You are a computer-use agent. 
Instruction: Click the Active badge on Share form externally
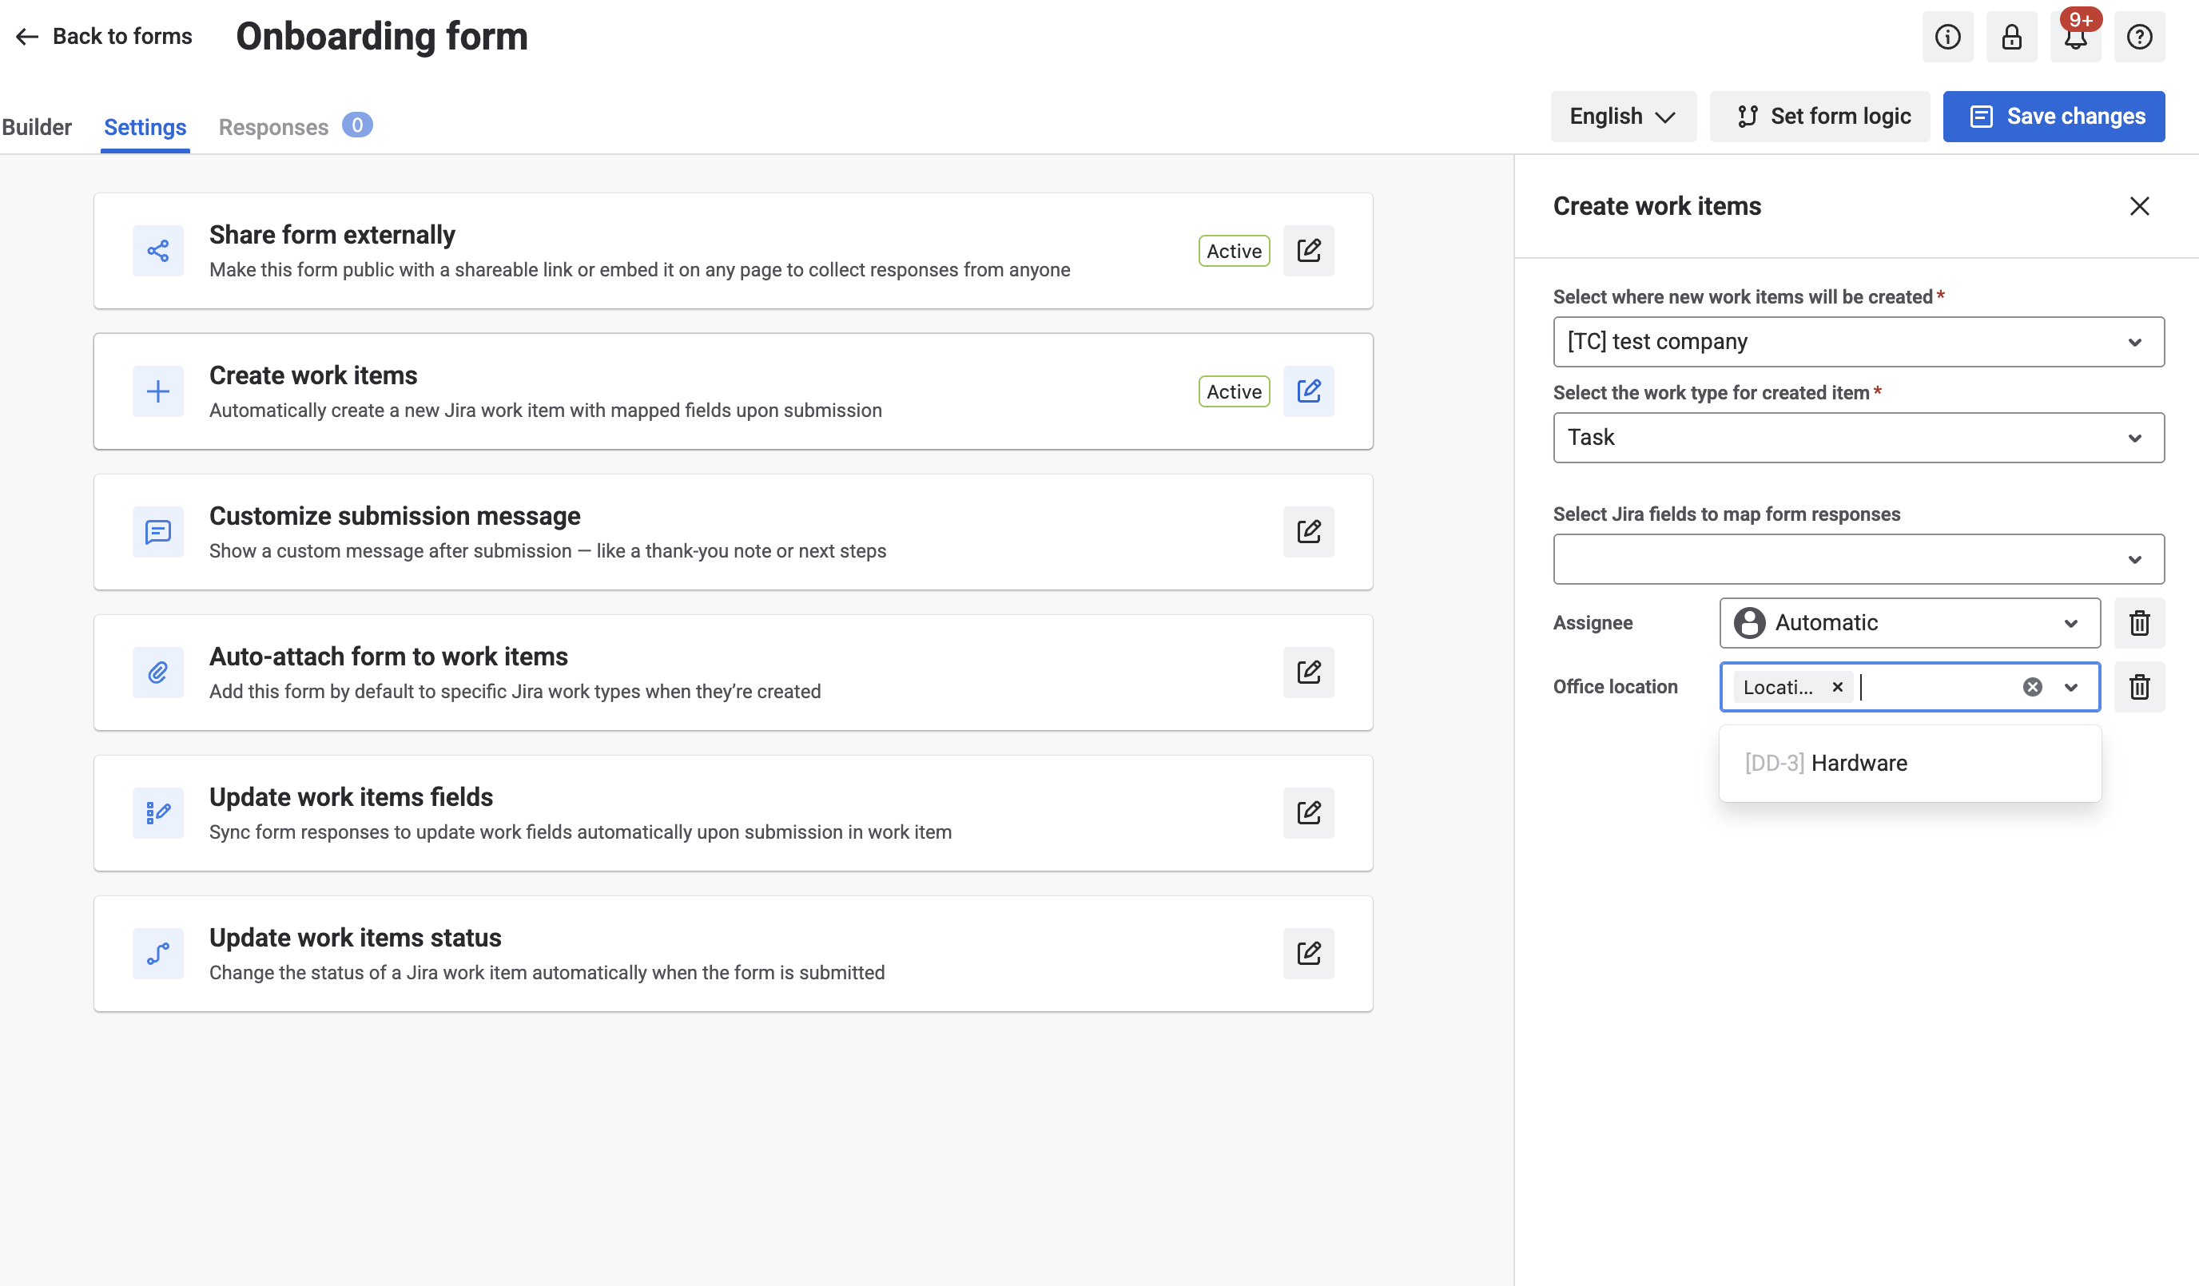click(x=1234, y=252)
